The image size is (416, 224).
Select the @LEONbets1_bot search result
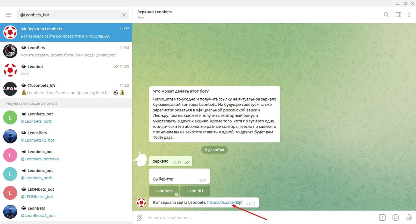click(x=66, y=193)
